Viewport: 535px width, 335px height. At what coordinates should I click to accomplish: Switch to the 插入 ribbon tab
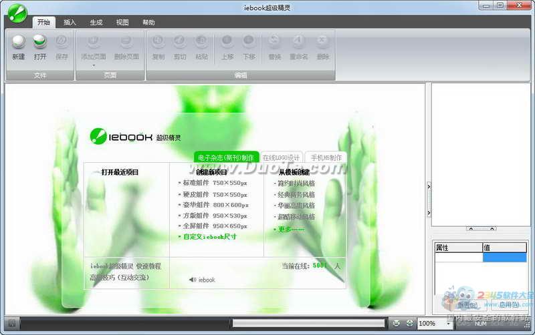click(70, 22)
